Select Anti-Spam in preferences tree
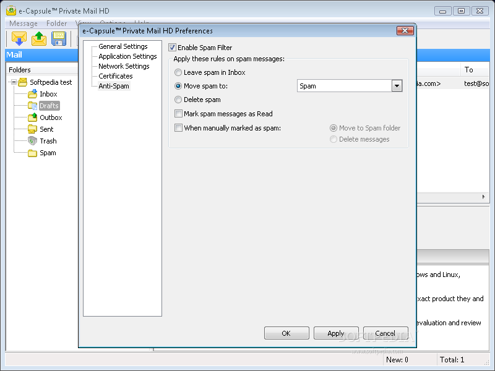This screenshot has width=495, height=371. (x=114, y=86)
